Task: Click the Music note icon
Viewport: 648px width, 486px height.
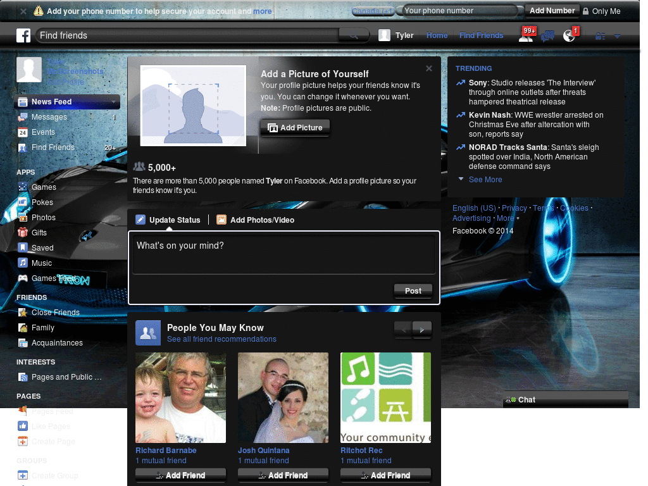Action: 23,263
